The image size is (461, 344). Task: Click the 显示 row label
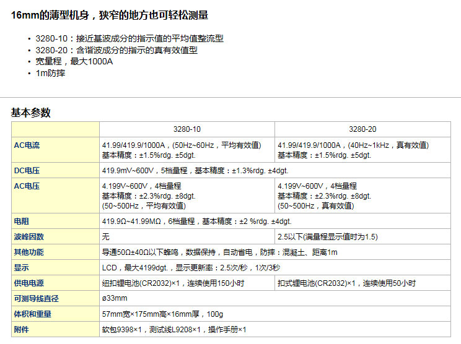pyautogui.click(x=21, y=268)
